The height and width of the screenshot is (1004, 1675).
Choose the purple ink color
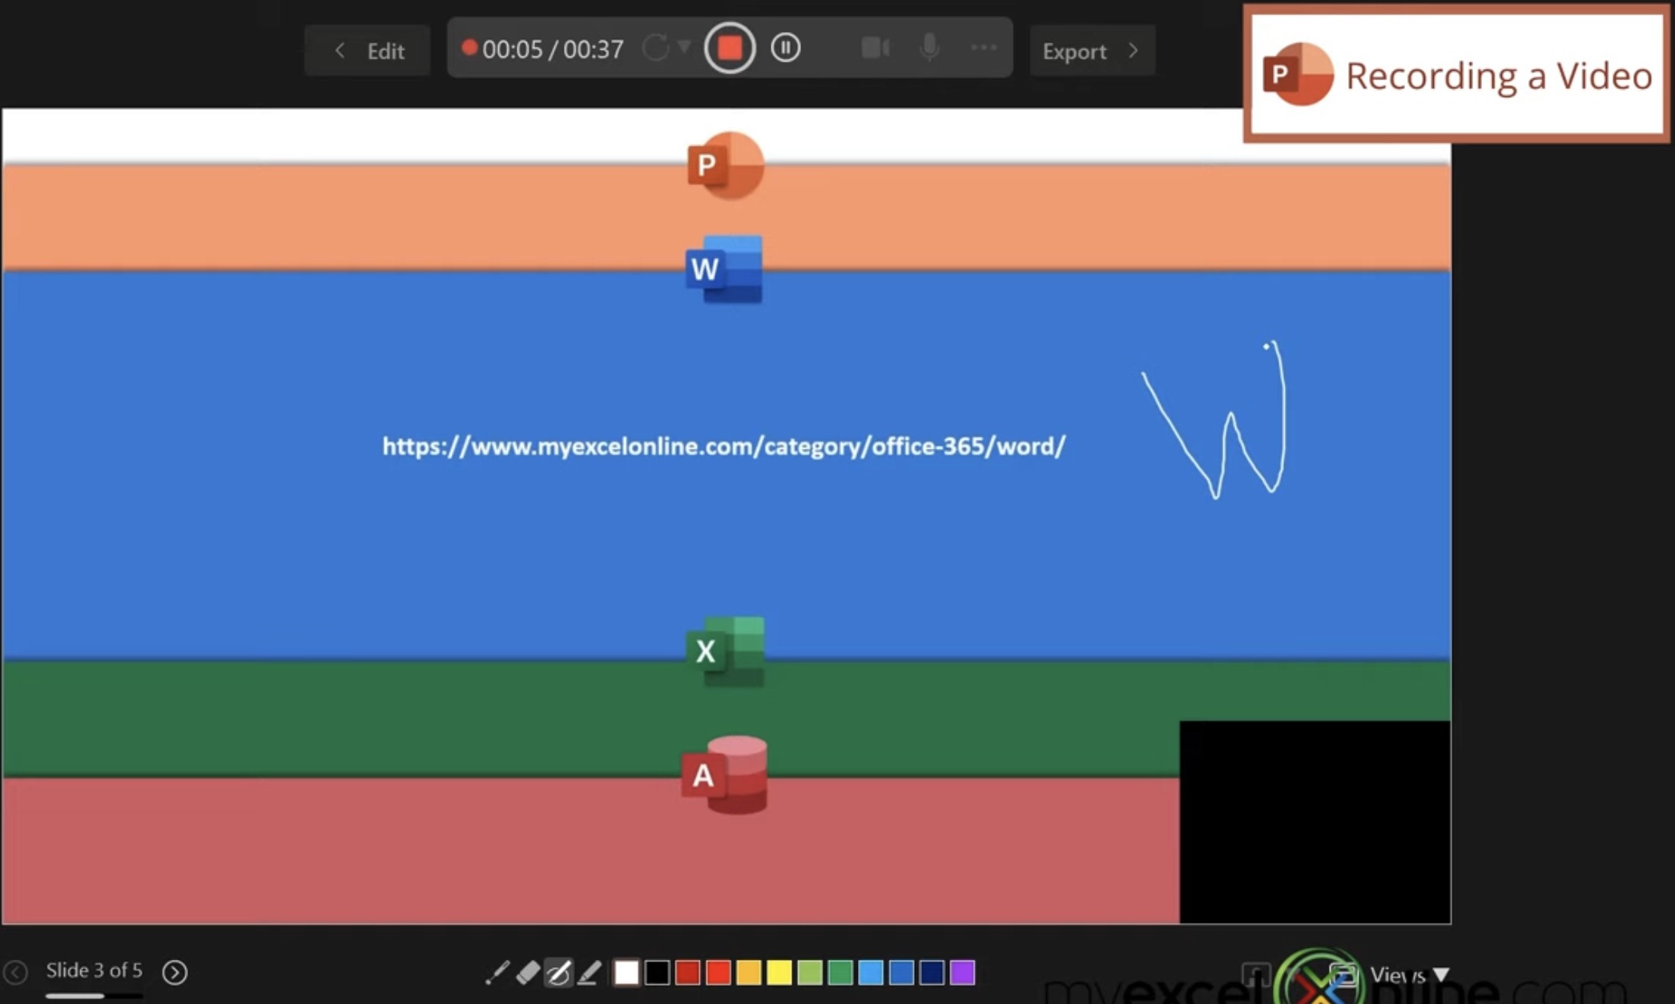pos(963,973)
